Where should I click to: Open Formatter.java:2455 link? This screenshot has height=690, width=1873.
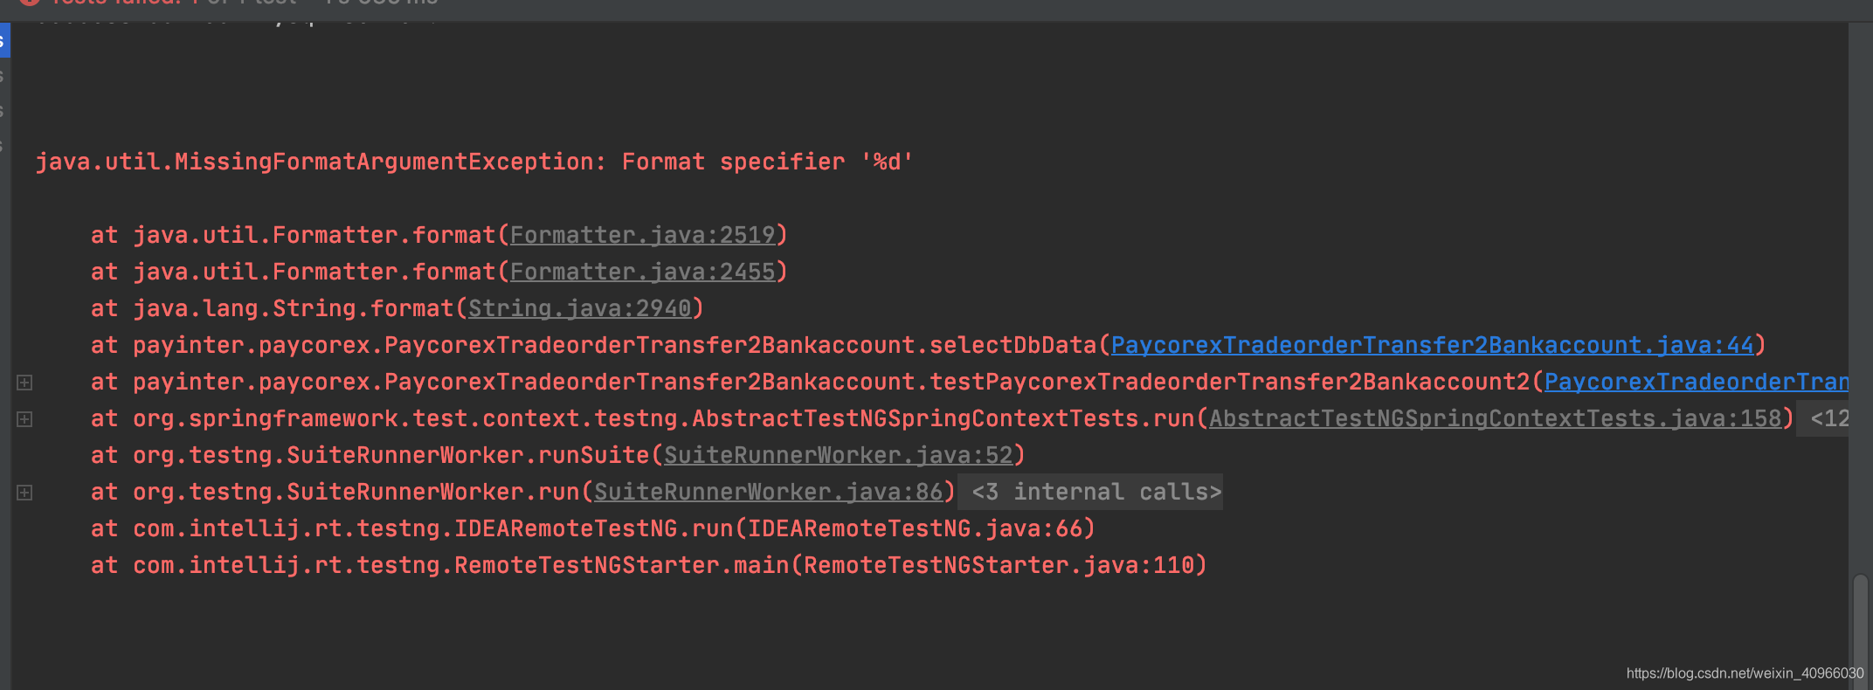[643, 272]
